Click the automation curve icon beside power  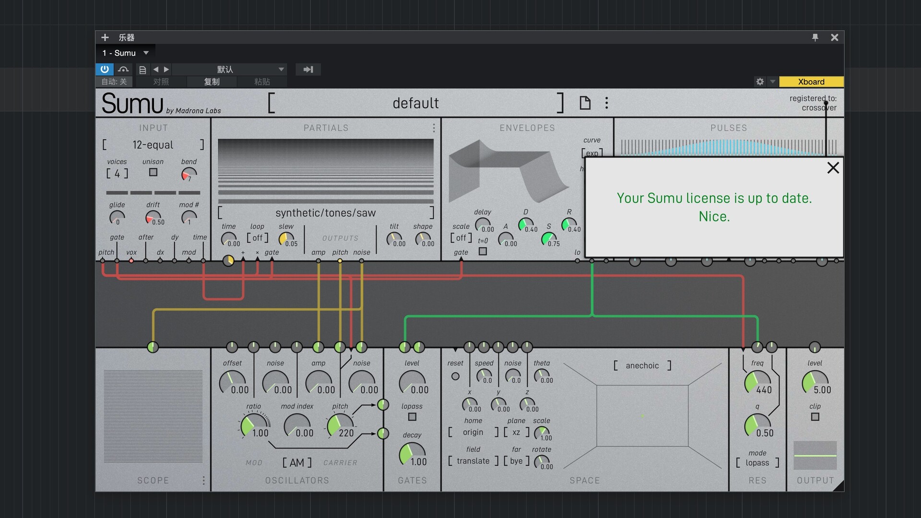pyautogui.click(x=123, y=69)
